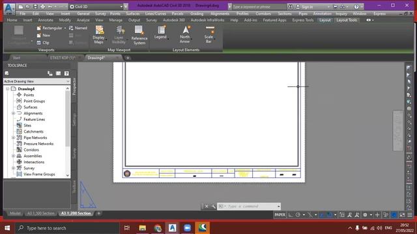Image resolution: width=417 pixels, height=234 pixels.
Task: Click the Clip viewport button
Action: (x=43, y=42)
